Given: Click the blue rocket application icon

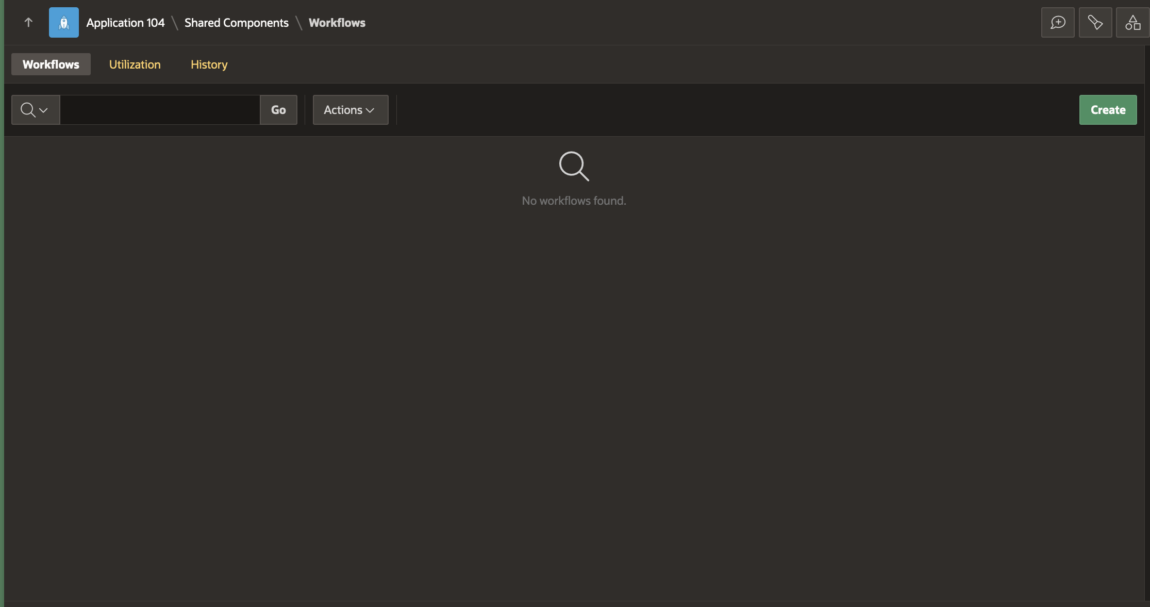Looking at the screenshot, I should (x=64, y=22).
